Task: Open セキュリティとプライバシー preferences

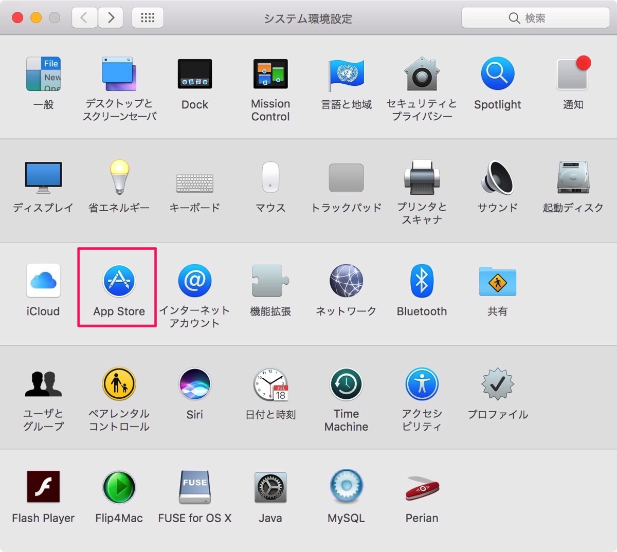Action: pos(422,74)
